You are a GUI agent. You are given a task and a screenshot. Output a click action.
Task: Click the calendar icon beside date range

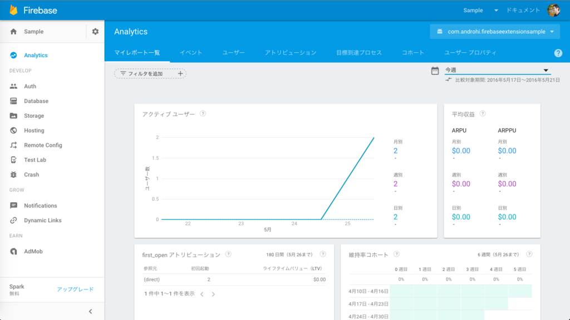point(435,71)
